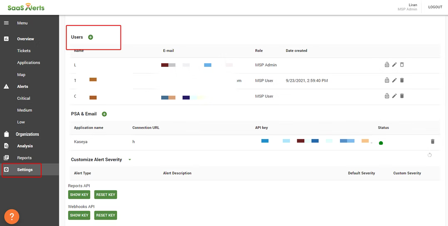Click the LOGOUT link

(x=435, y=7)
